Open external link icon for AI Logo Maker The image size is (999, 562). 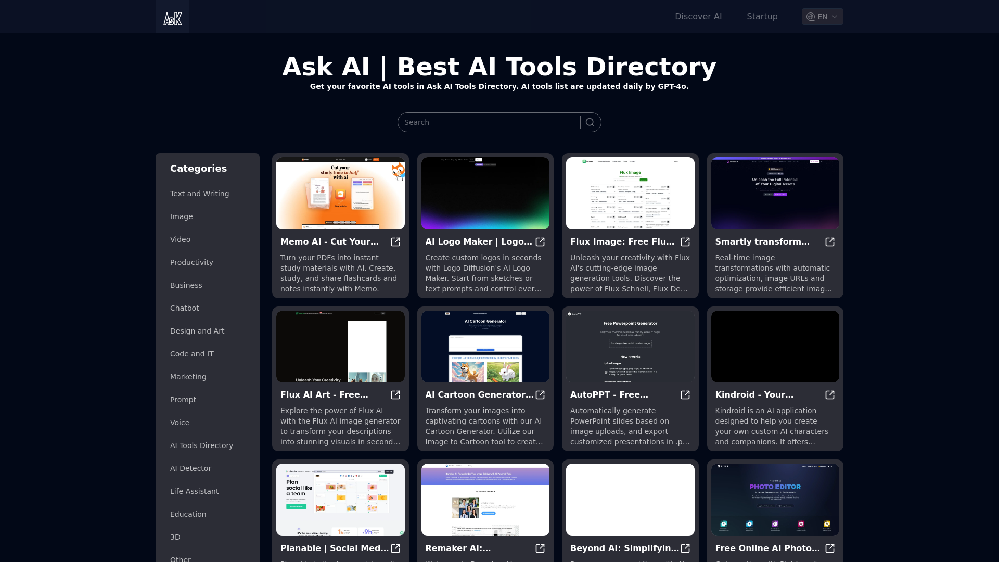point(540,242)
